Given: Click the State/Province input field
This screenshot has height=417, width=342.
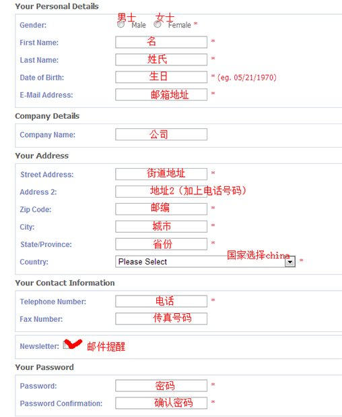Looking at the screenshot, I should tap(162, 244).
